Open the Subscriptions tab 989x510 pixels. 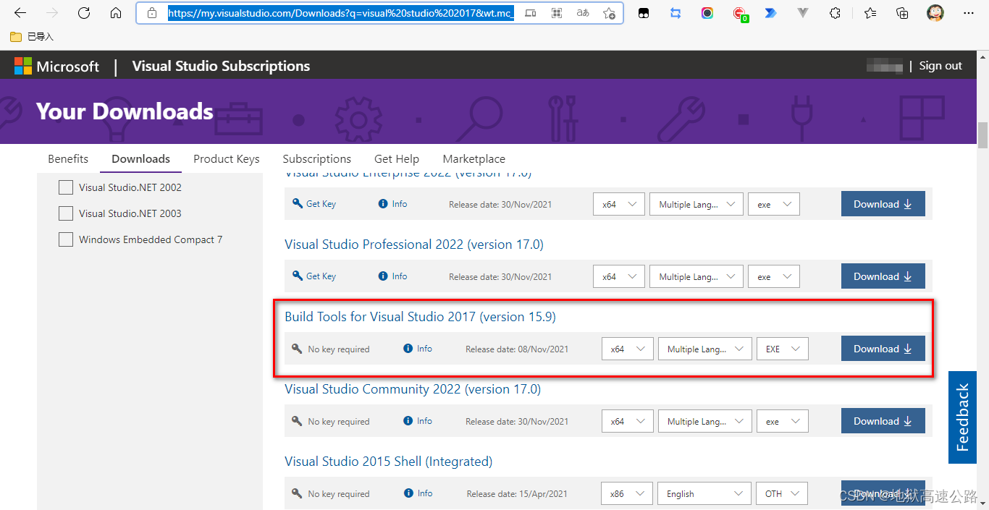tap(316, 159)
